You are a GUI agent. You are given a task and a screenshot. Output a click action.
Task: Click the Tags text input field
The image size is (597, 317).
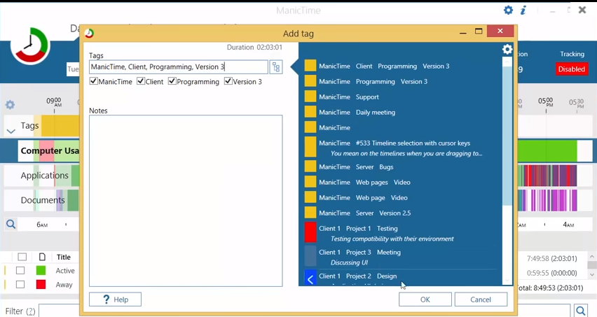[179, 67]
